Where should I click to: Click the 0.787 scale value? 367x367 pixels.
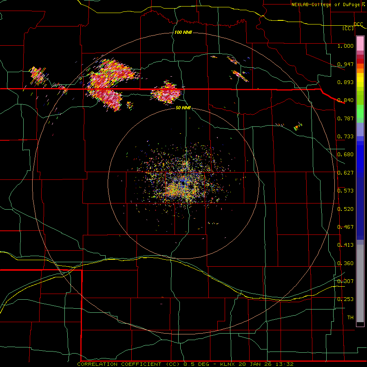(x=345, y=118)
